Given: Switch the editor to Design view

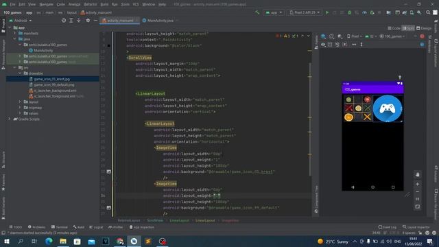Looking at the screenshot, I should (424, 28).
